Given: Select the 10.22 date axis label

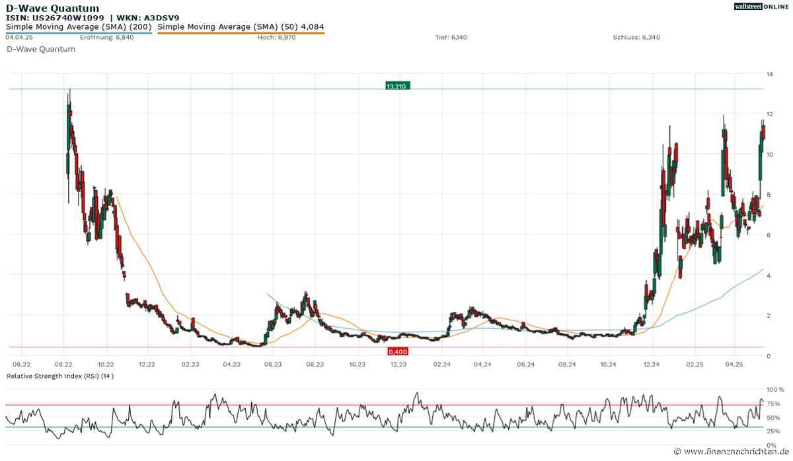Looking at the screenshot, I should tap(106, 363).
